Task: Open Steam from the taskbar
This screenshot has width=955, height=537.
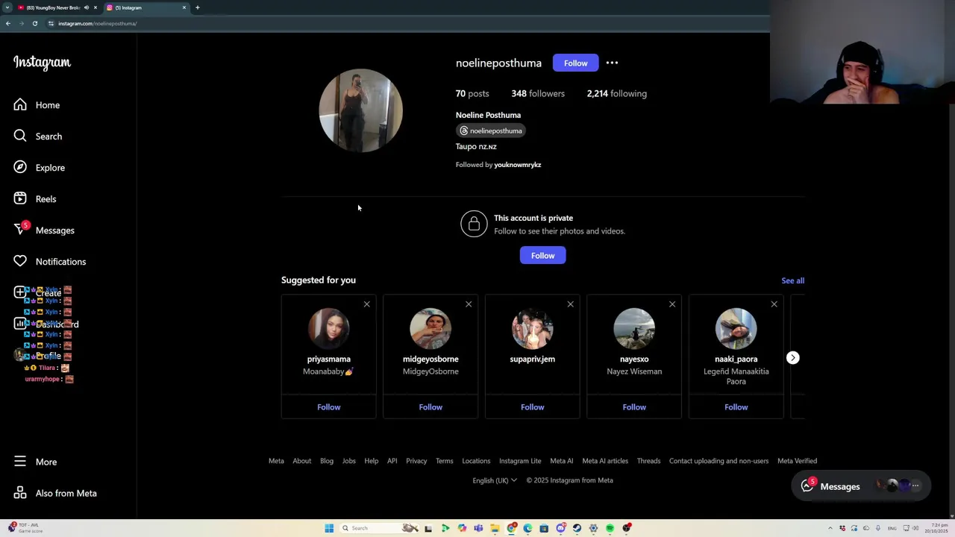Action: [577, 528]
